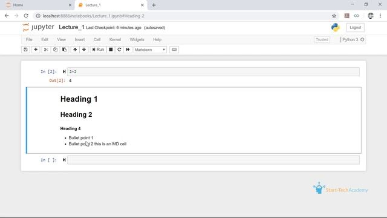Run the selected cell
Screen dimensions: 387x218
click(98, 50)
